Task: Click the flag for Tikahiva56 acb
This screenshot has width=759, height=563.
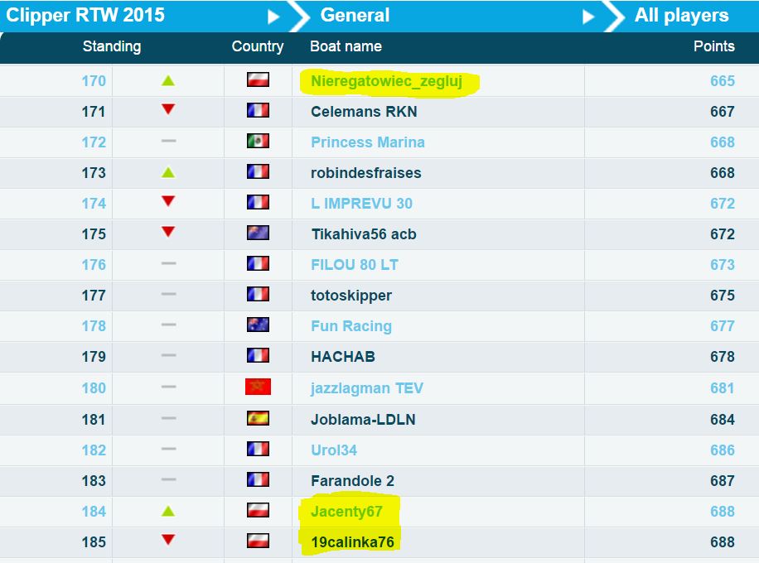Action: (x=258, y=233)
